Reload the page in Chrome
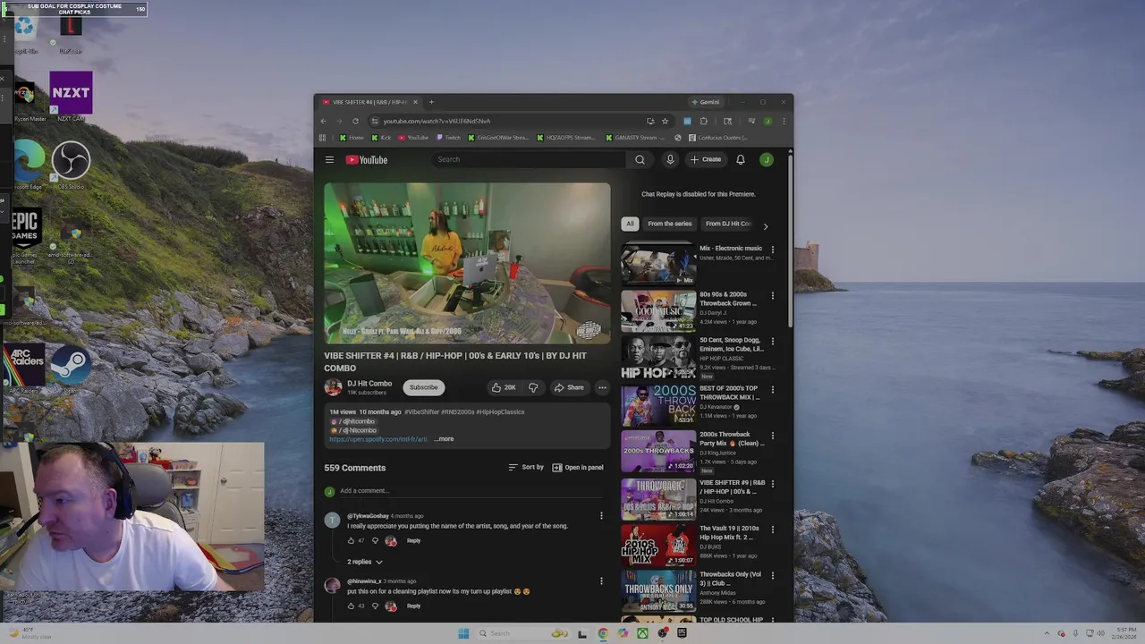Screen dimensions: 1145x644 [x=355, y=121]
